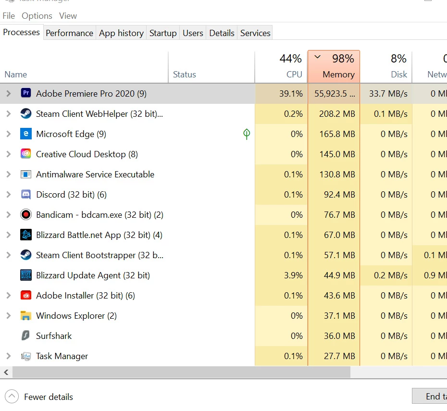Switch to the Performance tab

pos(70,33)
